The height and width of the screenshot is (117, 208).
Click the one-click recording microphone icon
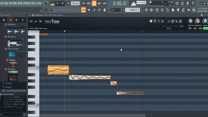(x=188, y=3)
